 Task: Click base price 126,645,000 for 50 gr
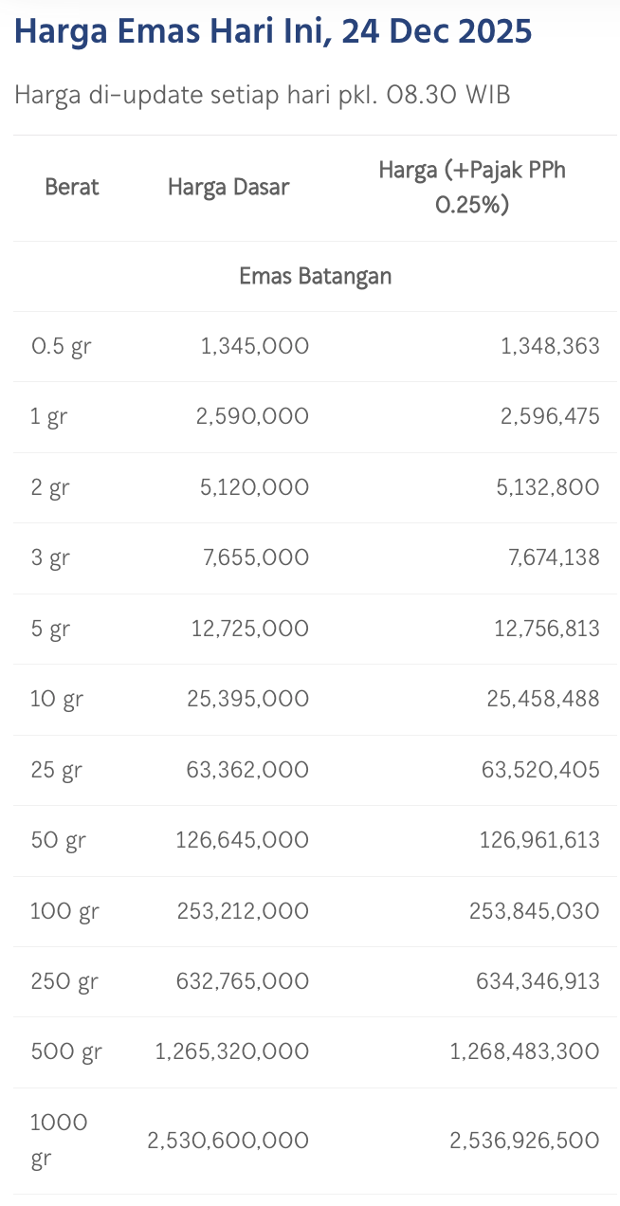tap(242, 839)
